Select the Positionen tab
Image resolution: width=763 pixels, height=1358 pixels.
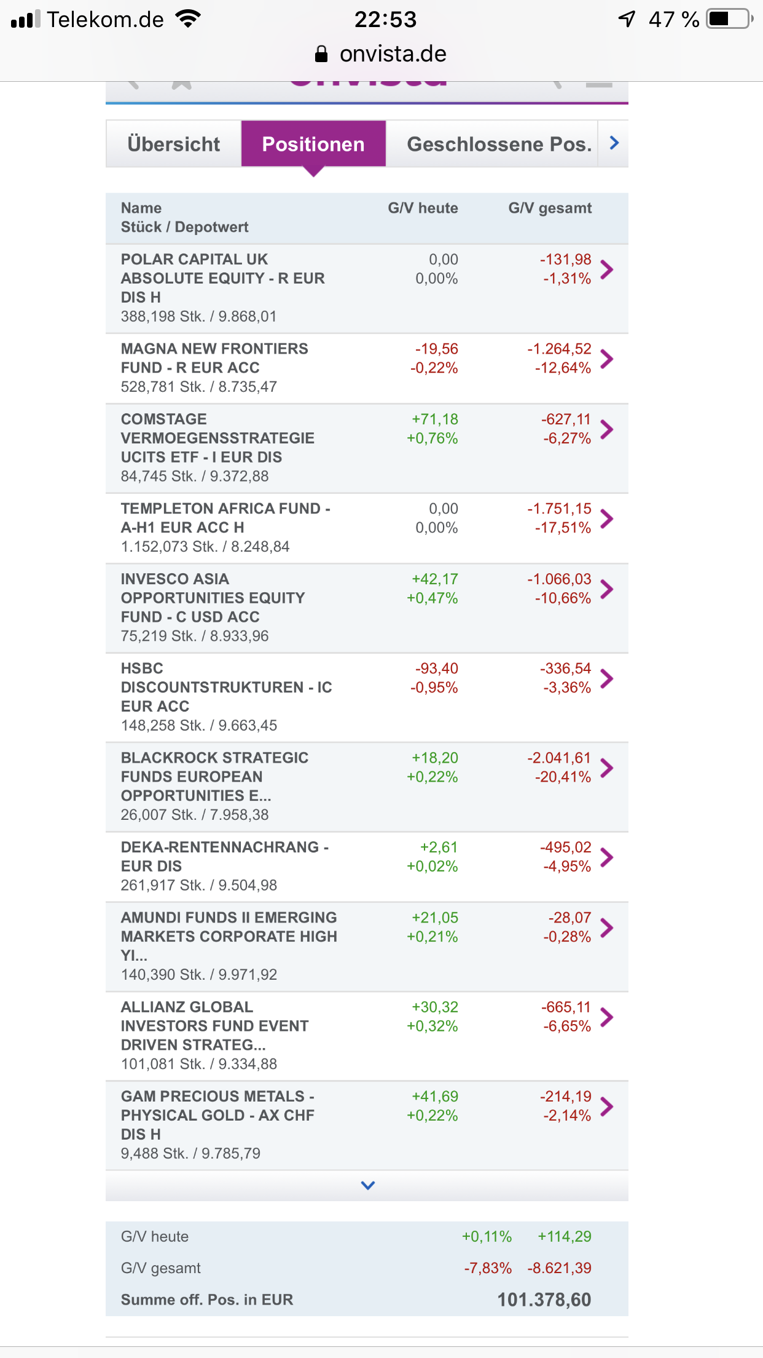pyautogui.click(x=313, y=144)
